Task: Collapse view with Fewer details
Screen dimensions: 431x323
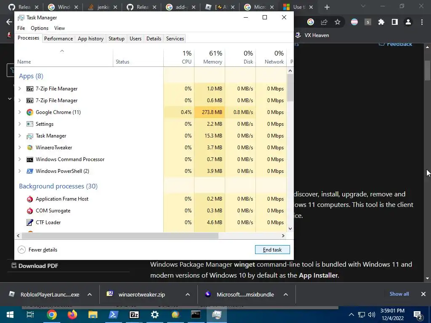Action: (37, 250)
